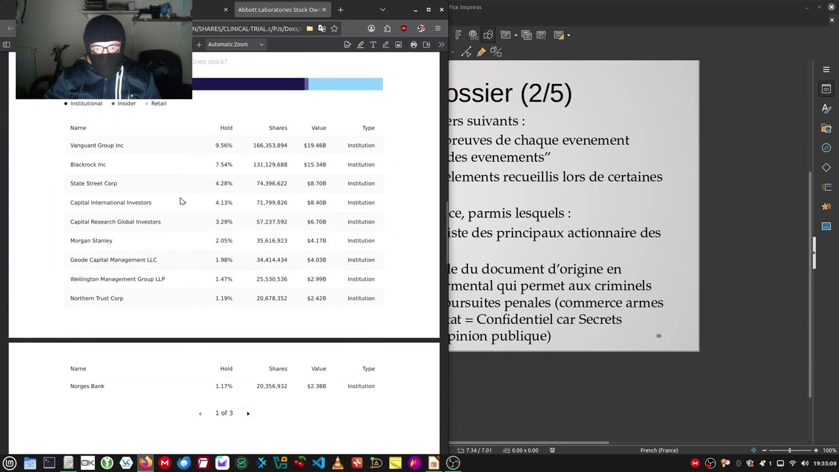
Task: Close the Abbott Laboratories tab
Action: pyautogui.click(x=324, y=10)
